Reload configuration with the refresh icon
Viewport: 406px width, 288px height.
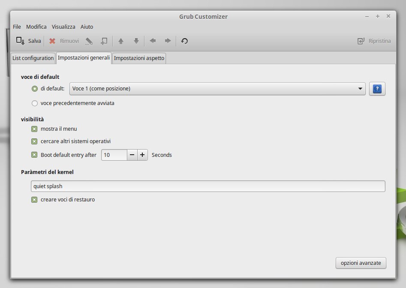[184, 41]
